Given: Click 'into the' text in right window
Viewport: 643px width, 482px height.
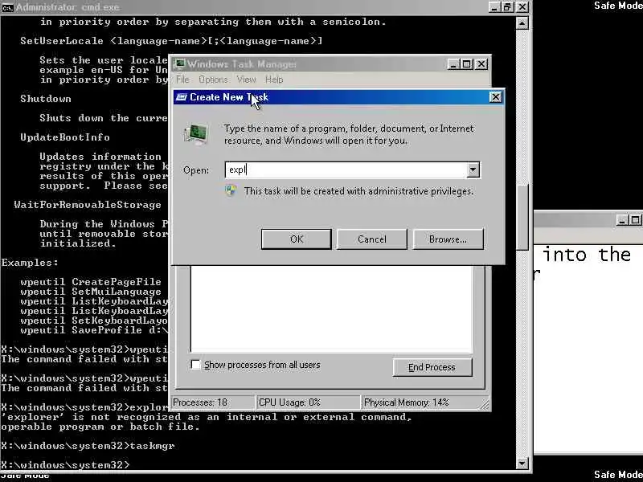Looking at the screenshot, I should pyautogui.click(x=587, y=255).
